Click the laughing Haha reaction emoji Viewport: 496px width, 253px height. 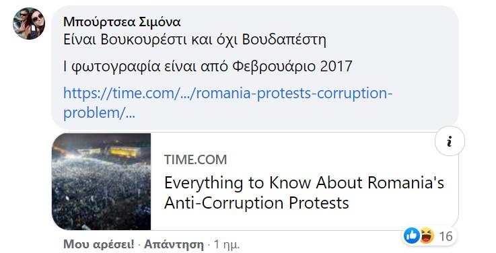427,236
